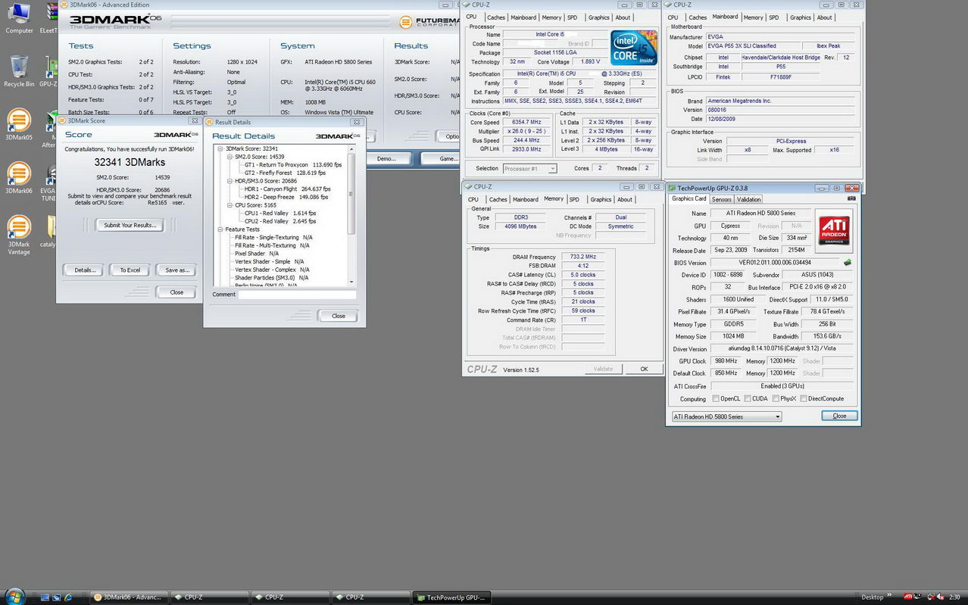Image resolution: width=968 pixels, height=605 pixels.
Task: Switch to the Sensors tab in GPU-Z
Action: click(721, 199)
